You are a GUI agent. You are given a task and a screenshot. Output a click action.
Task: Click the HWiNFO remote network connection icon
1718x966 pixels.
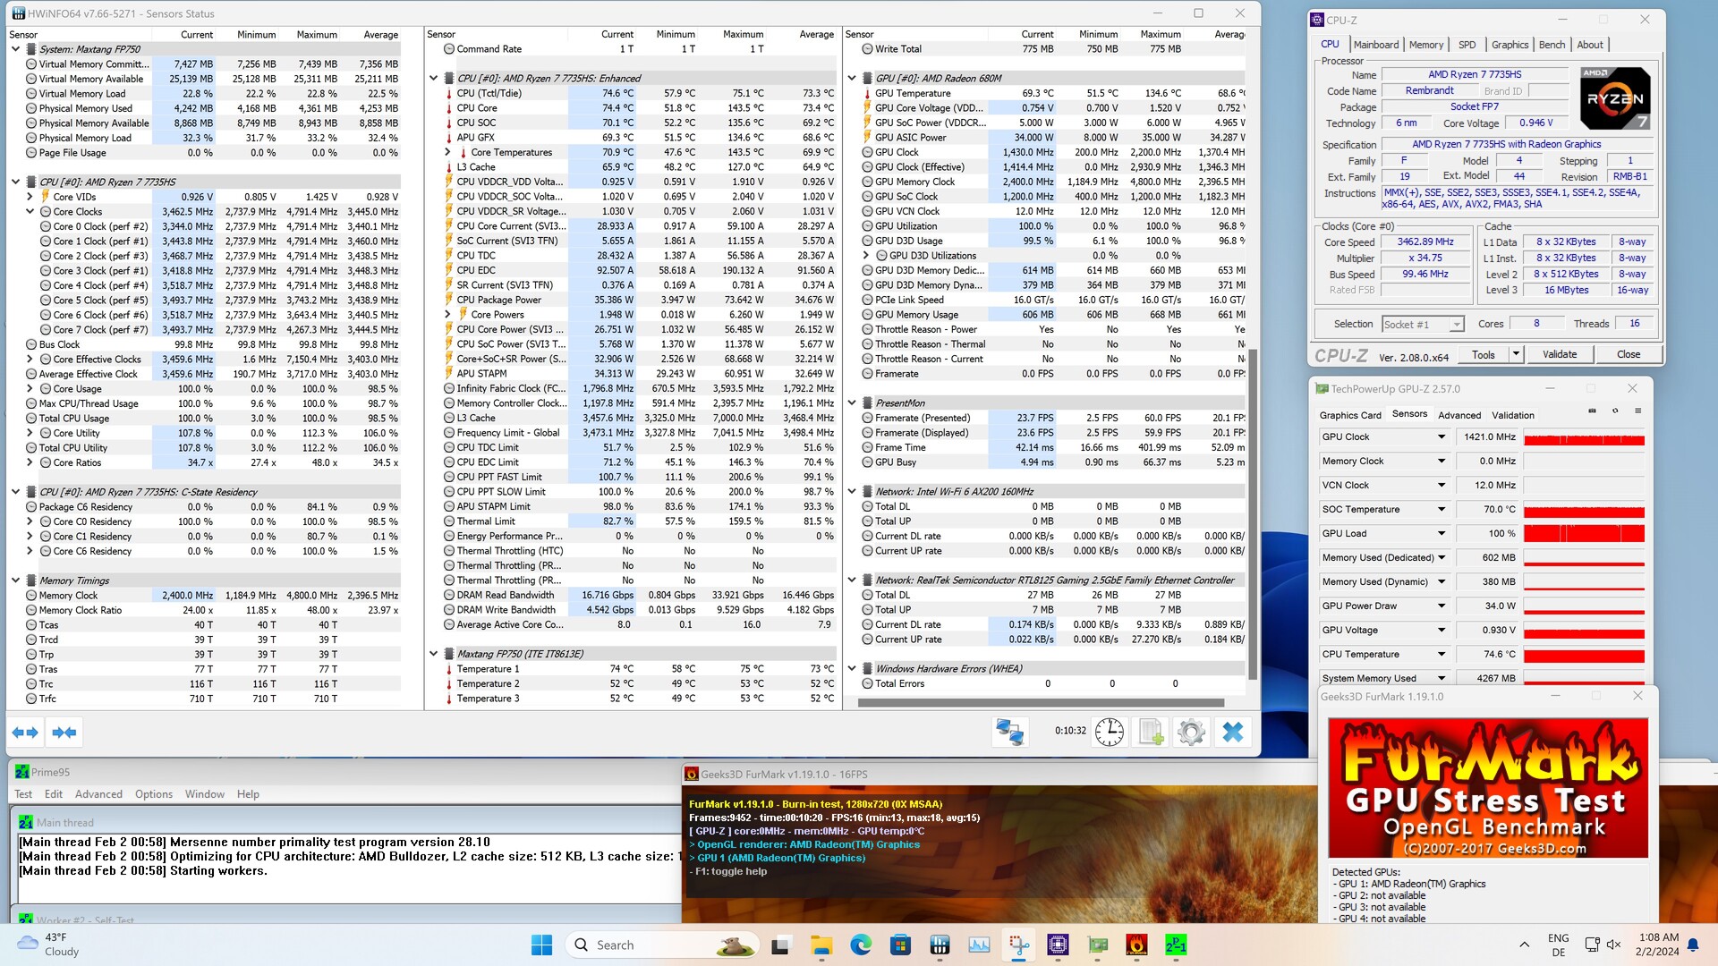pos(1010,732)
